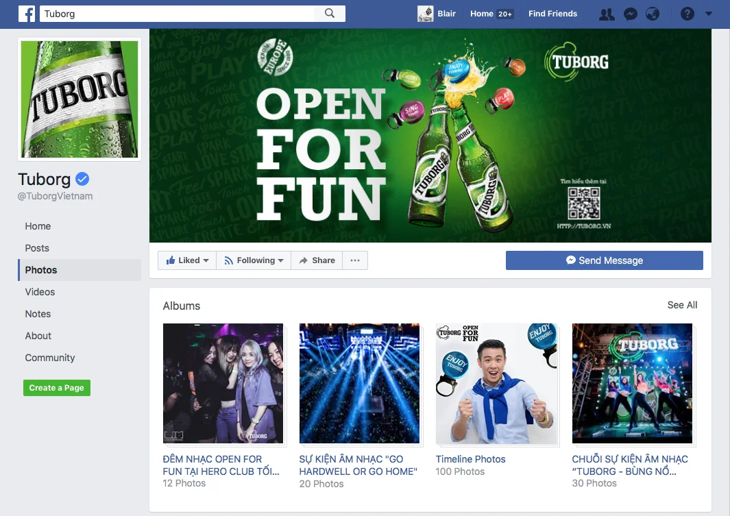Click the 20 Photos count text

[321, 483]
